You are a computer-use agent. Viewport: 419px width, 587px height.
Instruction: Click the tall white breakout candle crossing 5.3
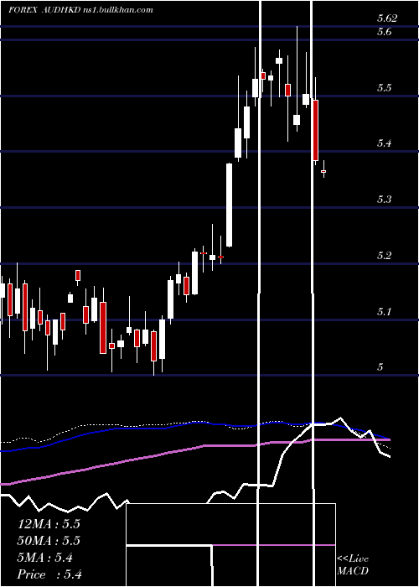229,205
